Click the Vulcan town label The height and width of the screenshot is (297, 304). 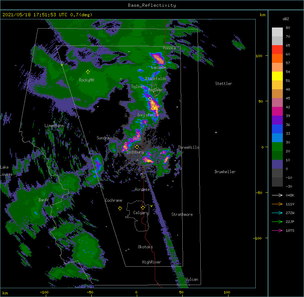coord(191,279)
